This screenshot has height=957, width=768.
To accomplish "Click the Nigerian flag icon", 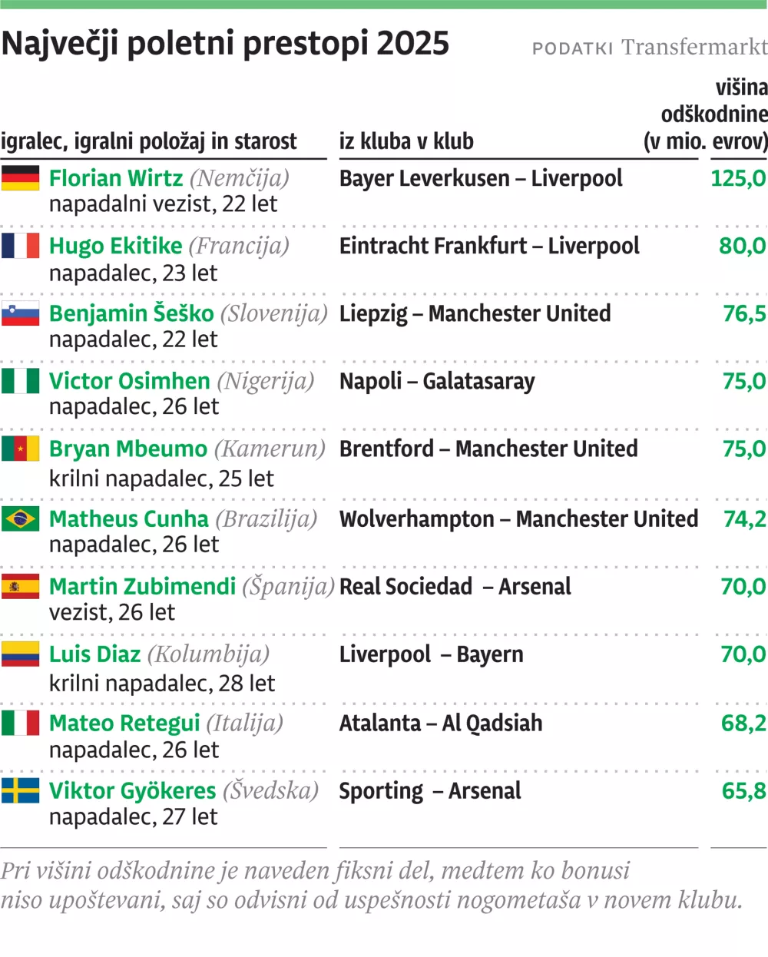I will (20, 381).
